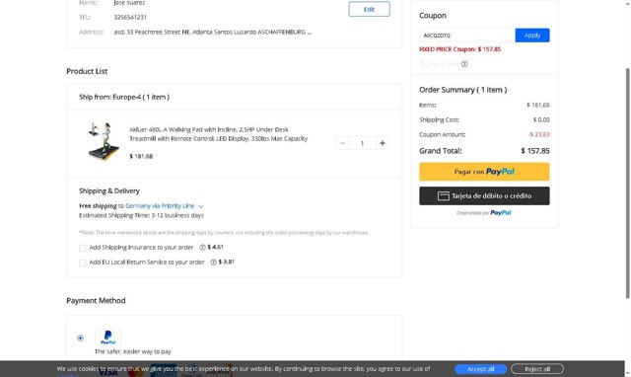The image size is (631, 377).
Task: Click the return service price $ 3.81
Action: pos(227,262)
